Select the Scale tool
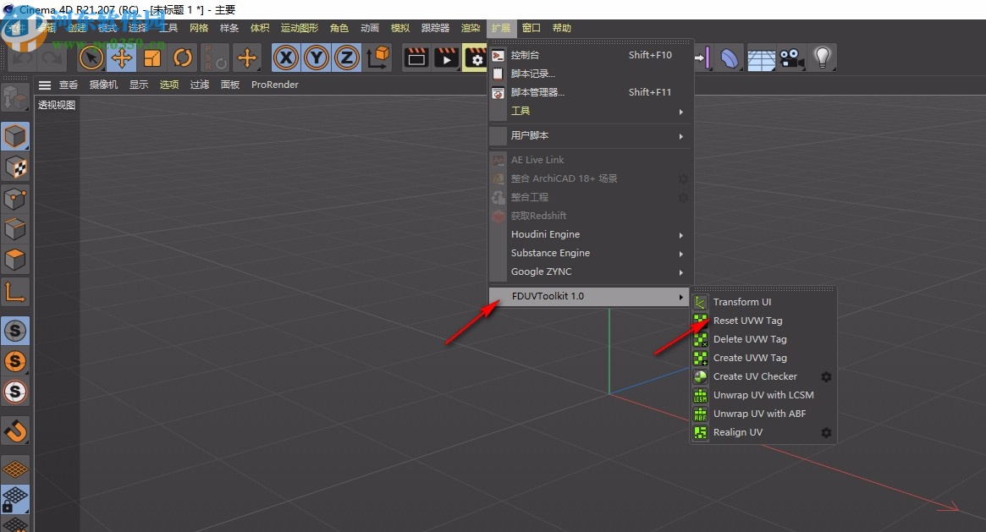 pos(152,58)
